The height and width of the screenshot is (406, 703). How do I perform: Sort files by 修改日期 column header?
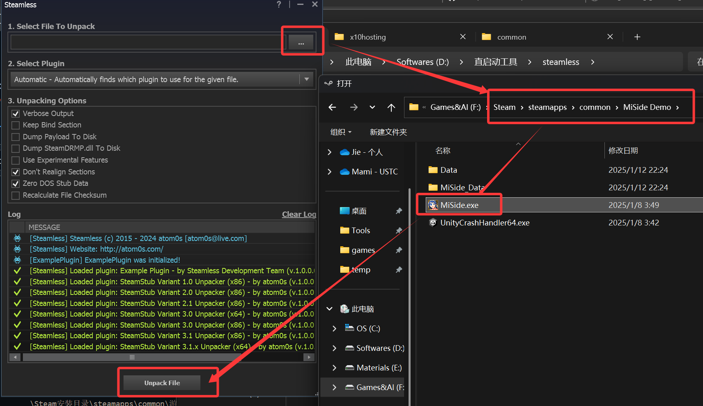623,150
